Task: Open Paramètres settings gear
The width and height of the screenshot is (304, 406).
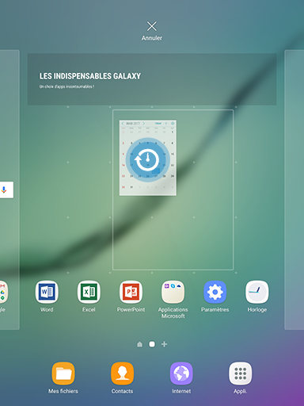Action: click(215, 292)
